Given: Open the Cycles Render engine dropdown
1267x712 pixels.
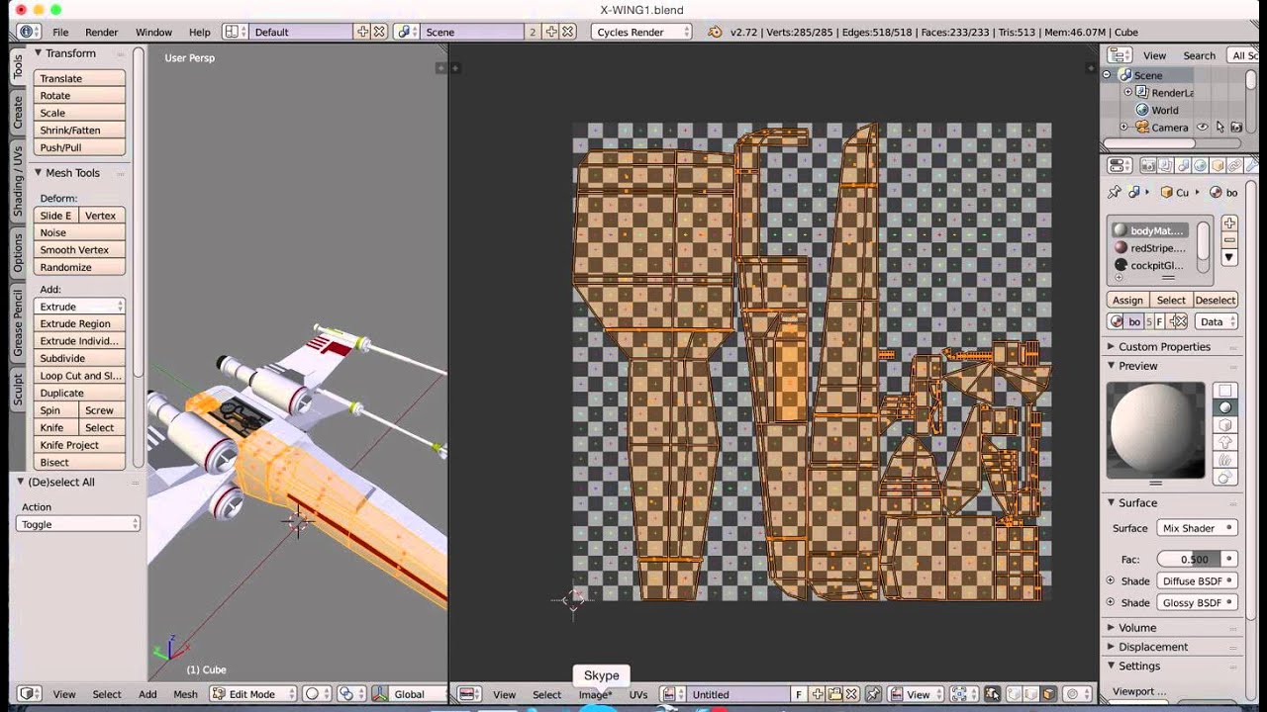Looking at the screenshot, I should click(641, 32).
